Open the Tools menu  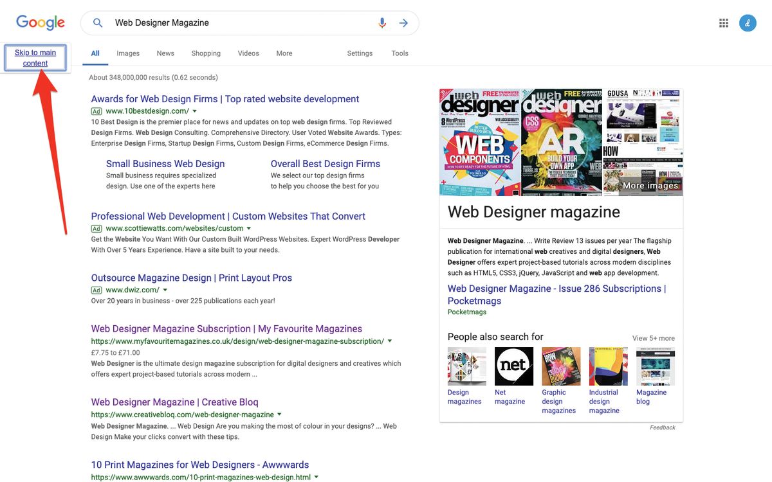point(400,53)
